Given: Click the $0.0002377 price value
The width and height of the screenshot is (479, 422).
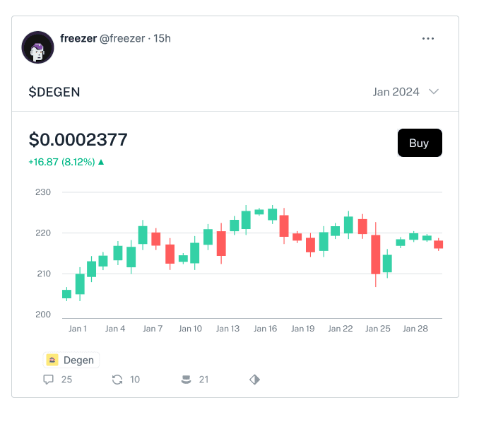Looking at the screenshot, I should 78,140.
